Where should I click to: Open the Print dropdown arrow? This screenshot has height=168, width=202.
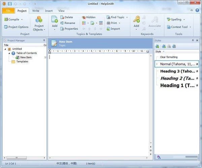click(x=120, y=23)
